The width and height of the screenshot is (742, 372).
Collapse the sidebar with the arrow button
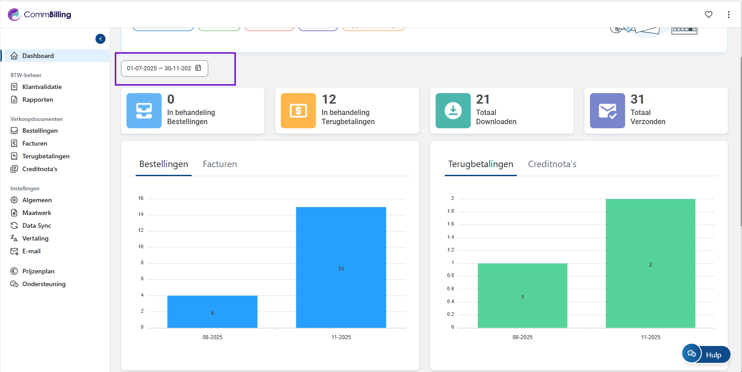pyautogui.click(x=100, y=39)
